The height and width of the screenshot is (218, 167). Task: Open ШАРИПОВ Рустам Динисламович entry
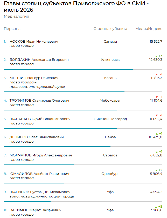coord(40,192)
